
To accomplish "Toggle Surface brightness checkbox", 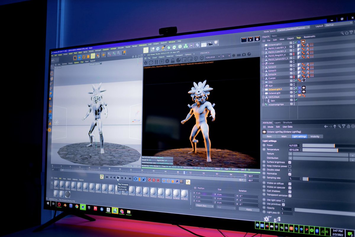I will pos(290,162).
